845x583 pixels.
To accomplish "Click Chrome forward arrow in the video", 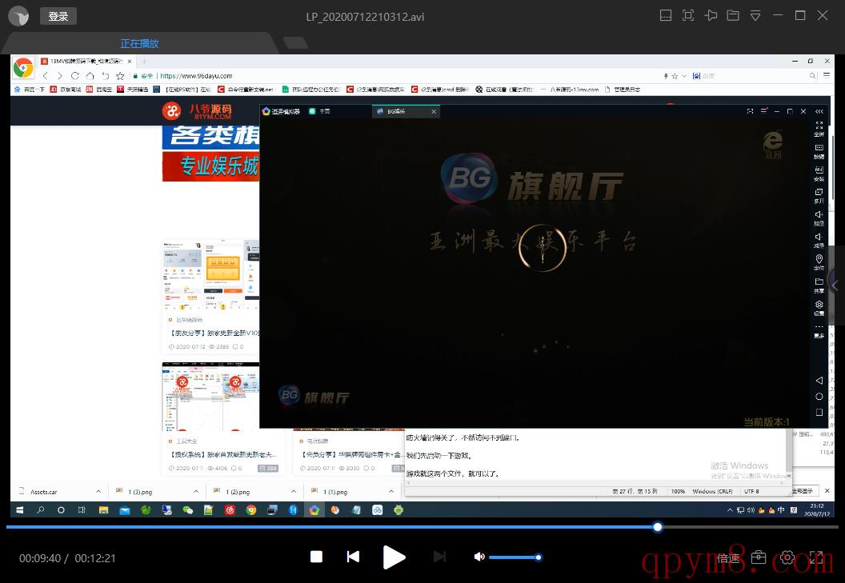I will [60, 76].
